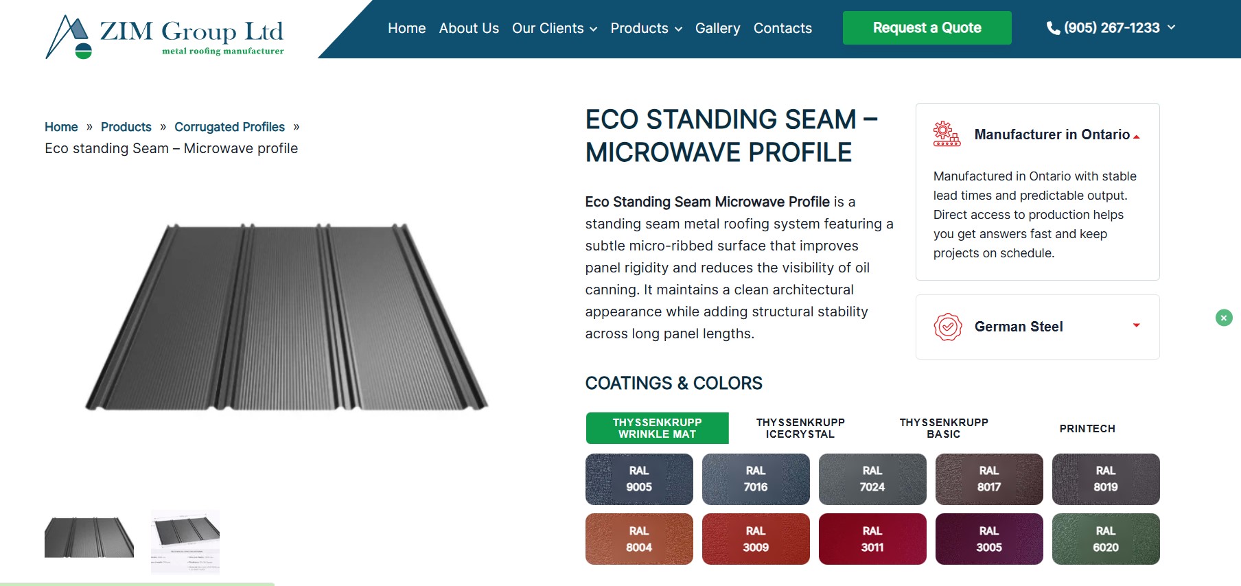Switch to Thyssenkrupp Basic tab
1241x586 pixels.
click(944, 428)
